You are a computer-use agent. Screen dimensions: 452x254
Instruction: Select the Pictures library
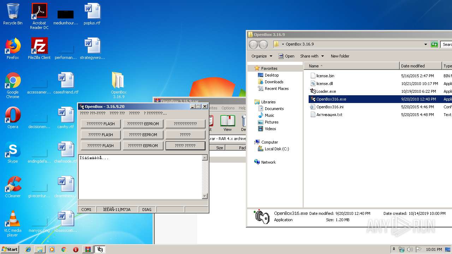(x=271, y=122)
